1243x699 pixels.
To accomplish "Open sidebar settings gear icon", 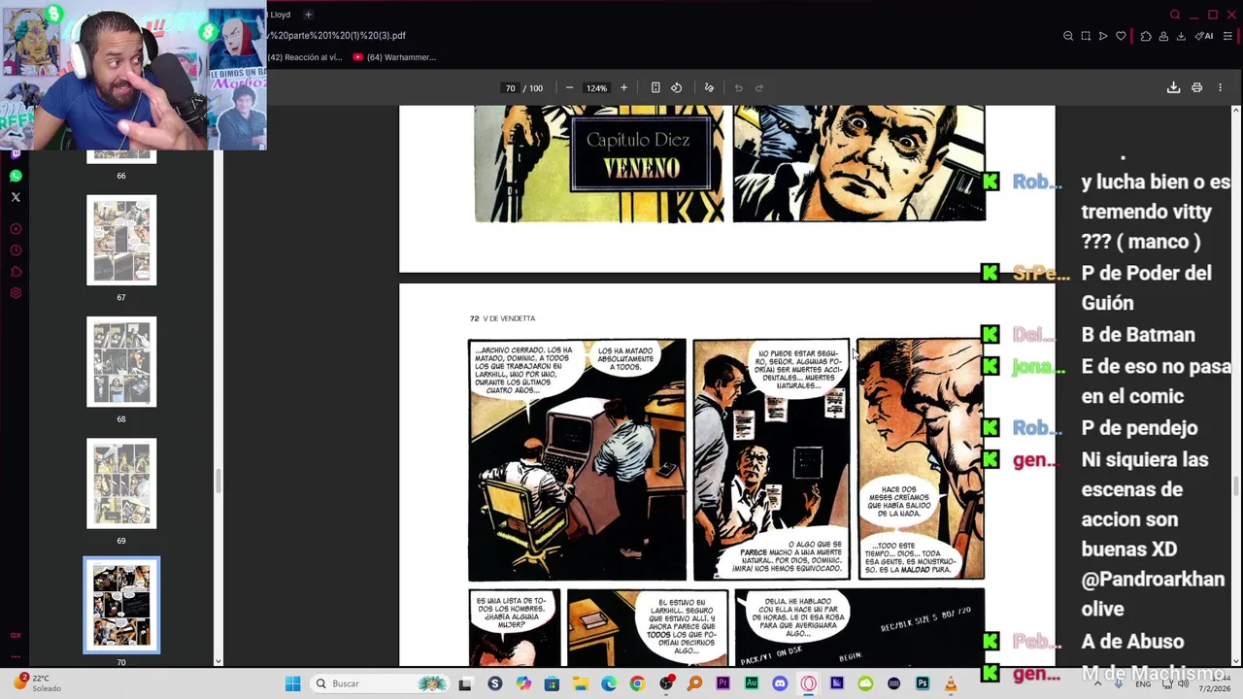I will coord(16,293).
